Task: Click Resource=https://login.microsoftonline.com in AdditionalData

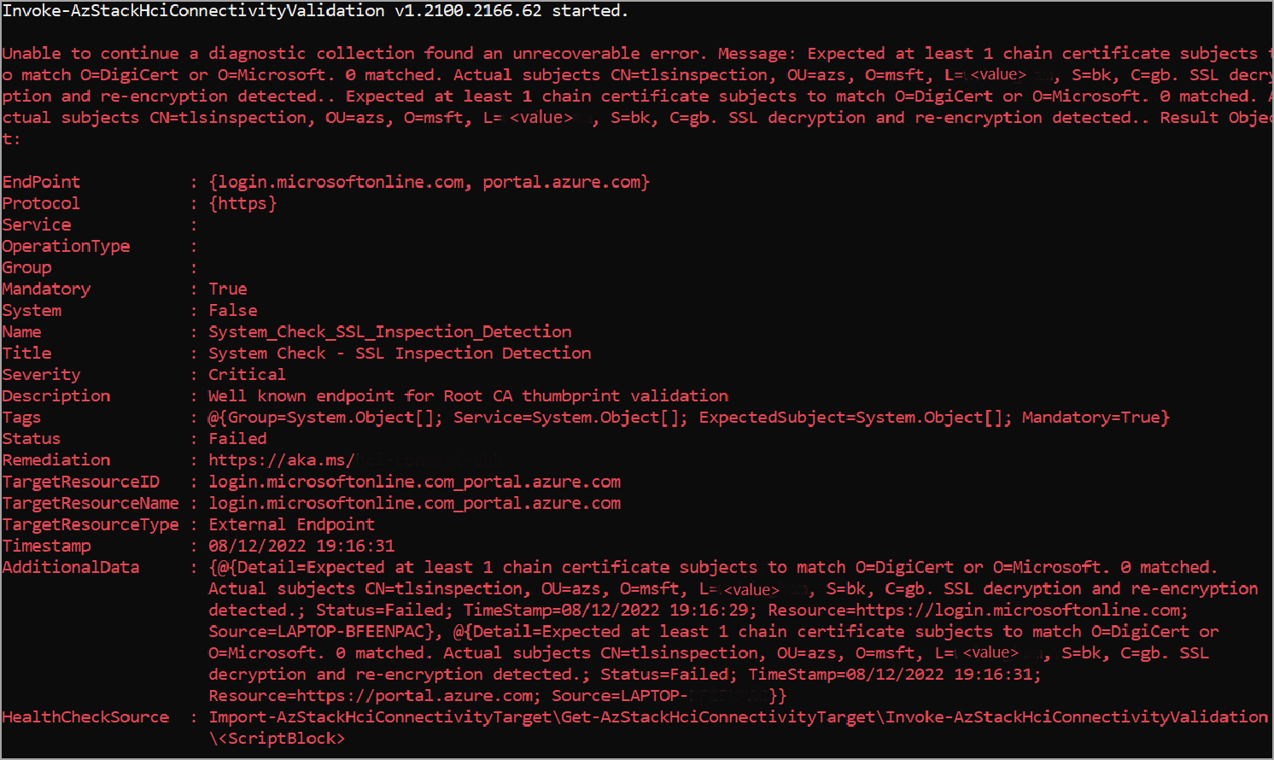Action: [978, 610]
